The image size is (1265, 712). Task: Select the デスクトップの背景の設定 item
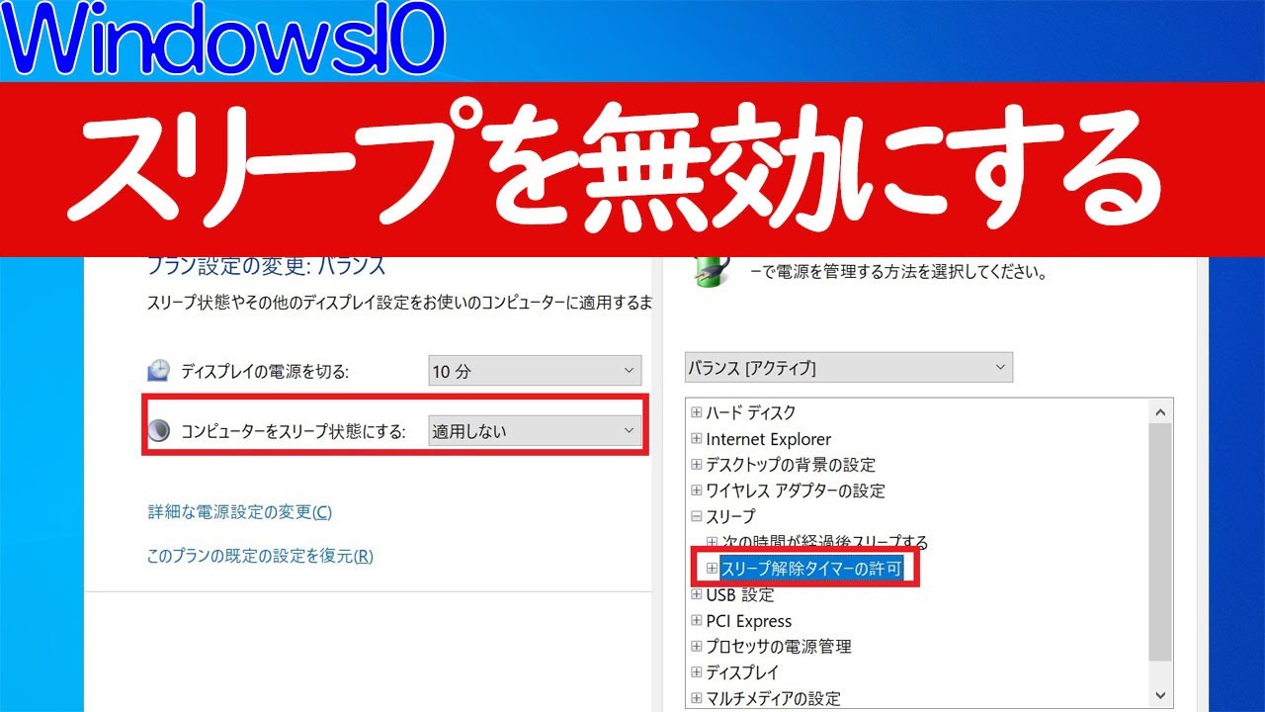(x=790, y=465)
